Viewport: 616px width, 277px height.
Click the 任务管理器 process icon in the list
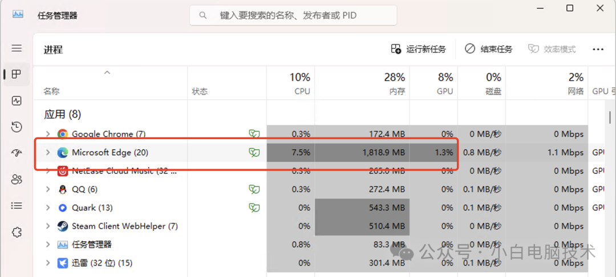point(62,245)
